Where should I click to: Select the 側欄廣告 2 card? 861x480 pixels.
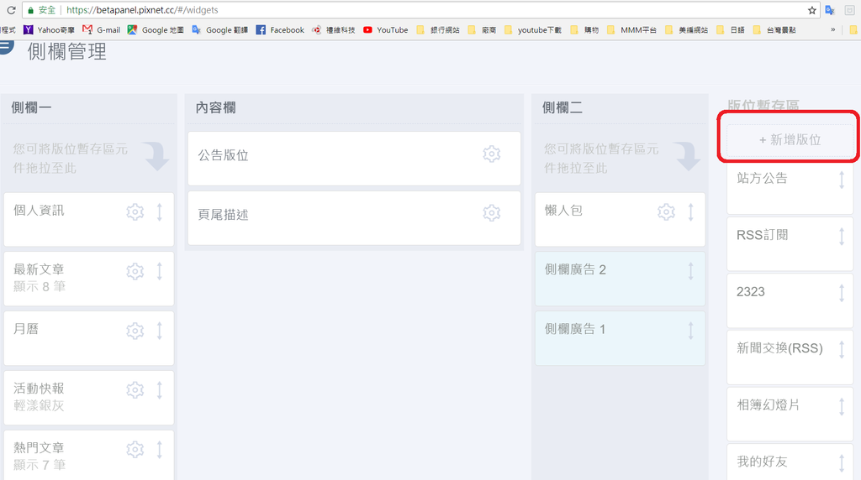coord(620,279)
